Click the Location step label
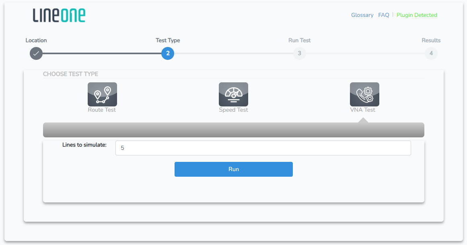Image resolution: width=467 pixels, height=245 pixels. 36,41
